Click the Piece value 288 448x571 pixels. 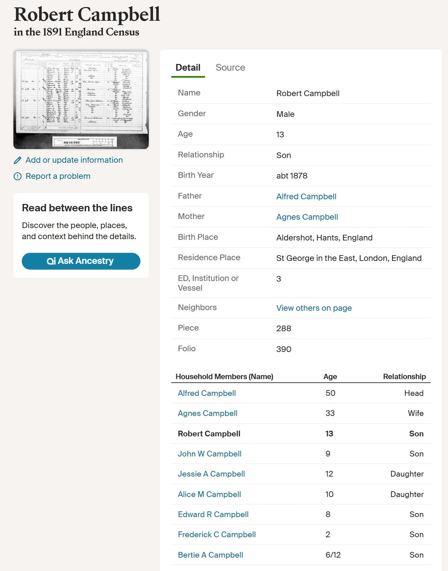click(x=284, y=329)
